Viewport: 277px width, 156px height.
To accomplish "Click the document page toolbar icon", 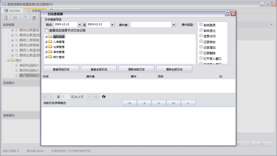I will (25, 18).
